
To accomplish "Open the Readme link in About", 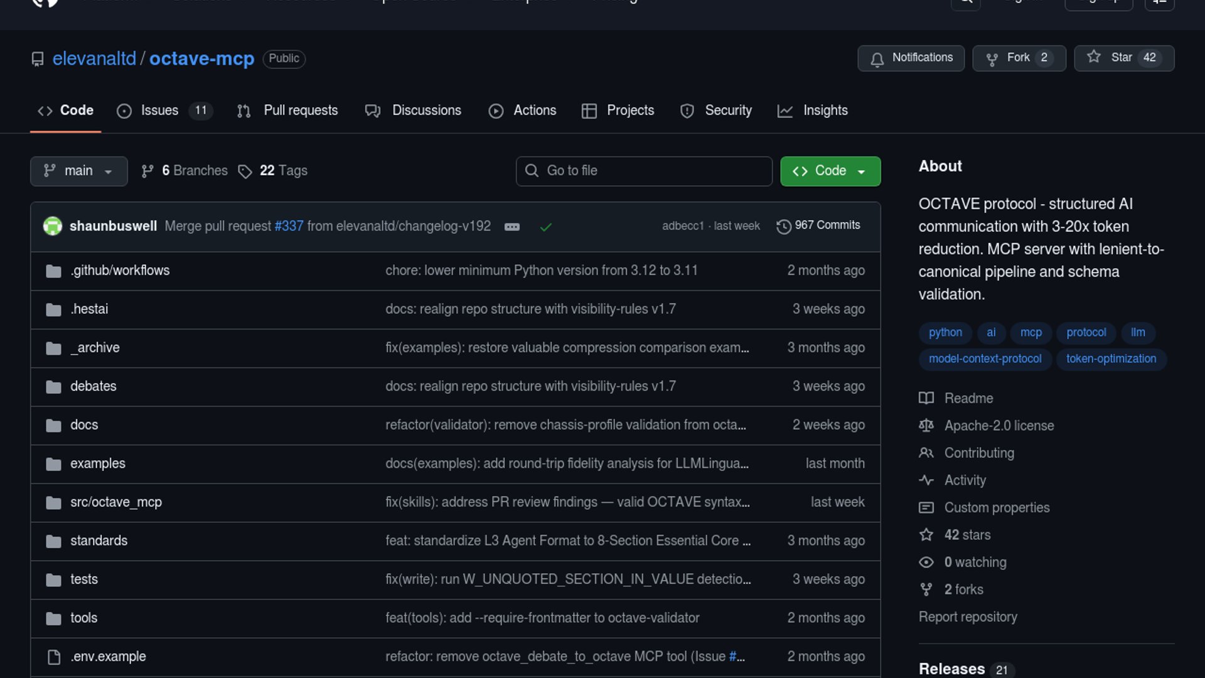I will 968,399.
